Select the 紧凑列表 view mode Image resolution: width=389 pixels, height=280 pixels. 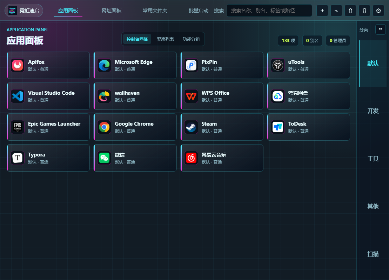pyautogui.click(x=165, y=39)
